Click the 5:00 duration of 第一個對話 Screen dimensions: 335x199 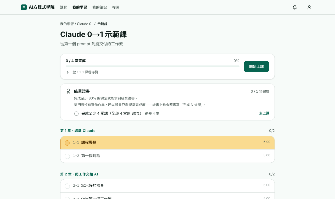click(x=267, y=155)
